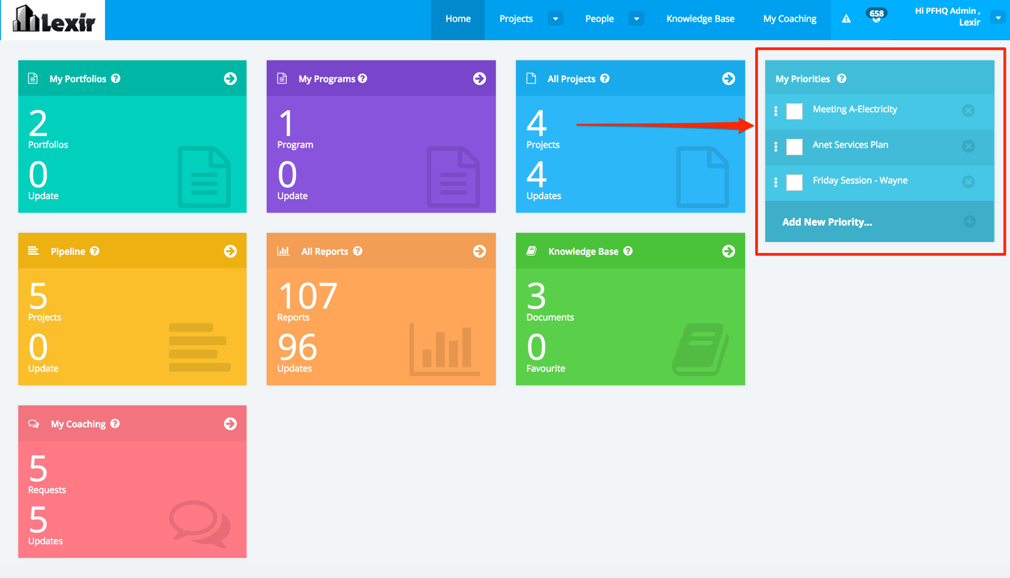
Task: Click the alert triangle icon in header
Action: coord(846,19)
